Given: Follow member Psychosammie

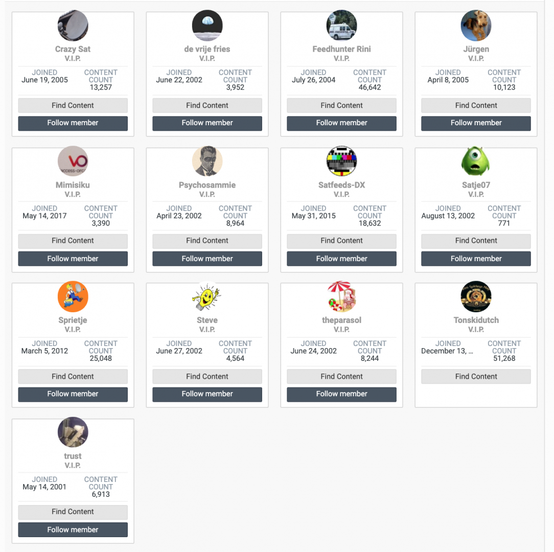Looking at the screenshot, I should [x=207, y=259].
